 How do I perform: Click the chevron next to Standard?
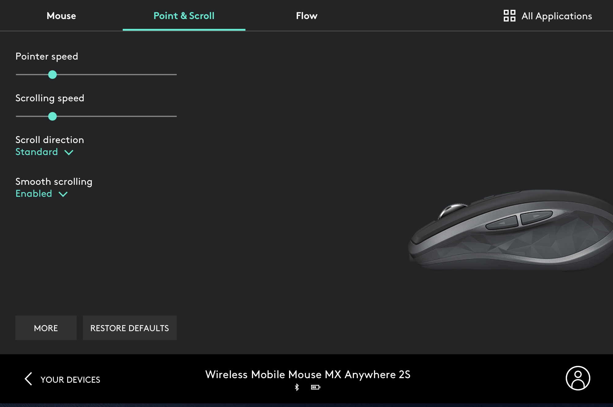point(69,152)
